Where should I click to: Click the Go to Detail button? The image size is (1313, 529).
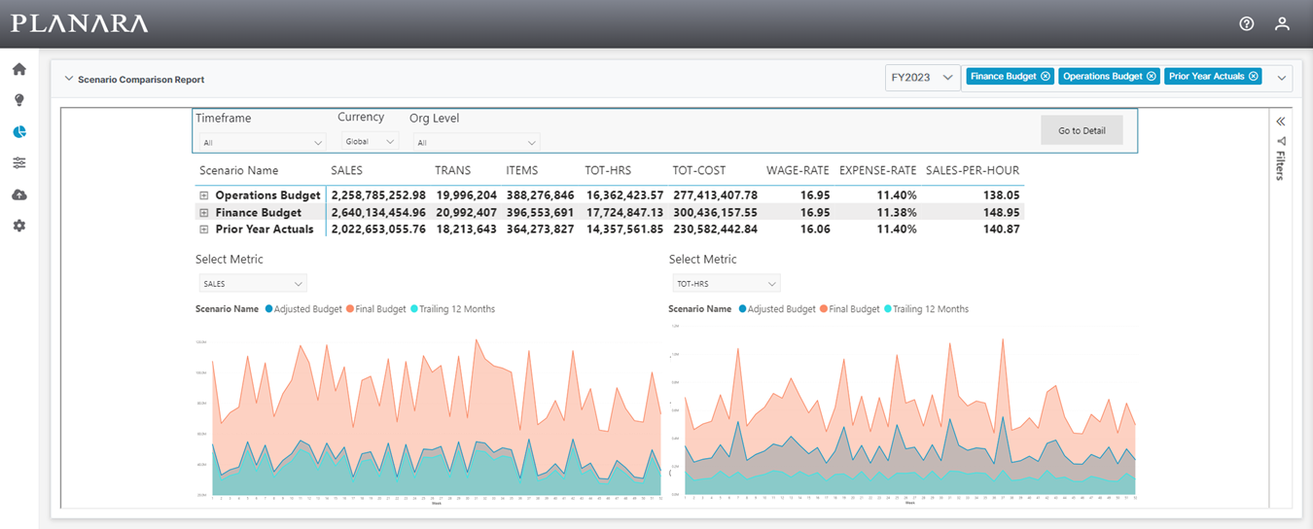click(1082, 130)
